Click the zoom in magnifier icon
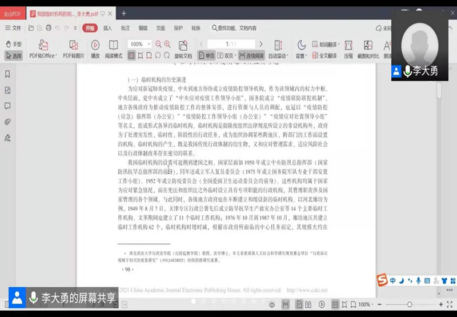This screenshot has height=317, width=457. pos(167,44)
